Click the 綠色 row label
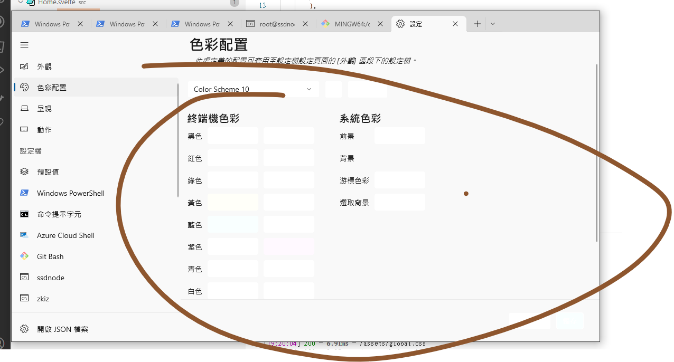This screenshot has width=674, height=362. click(195, 180)
